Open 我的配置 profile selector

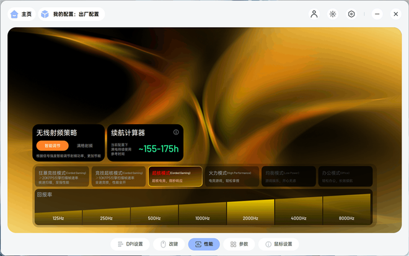[x=71, y=14]
